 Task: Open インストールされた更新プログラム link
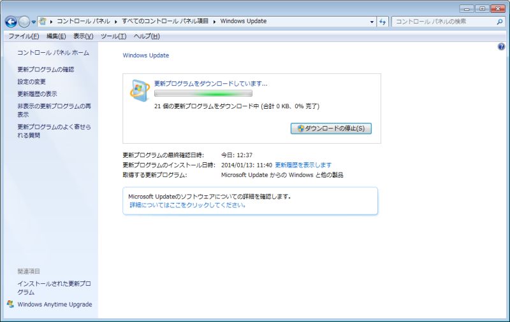[x=54, y=288]
